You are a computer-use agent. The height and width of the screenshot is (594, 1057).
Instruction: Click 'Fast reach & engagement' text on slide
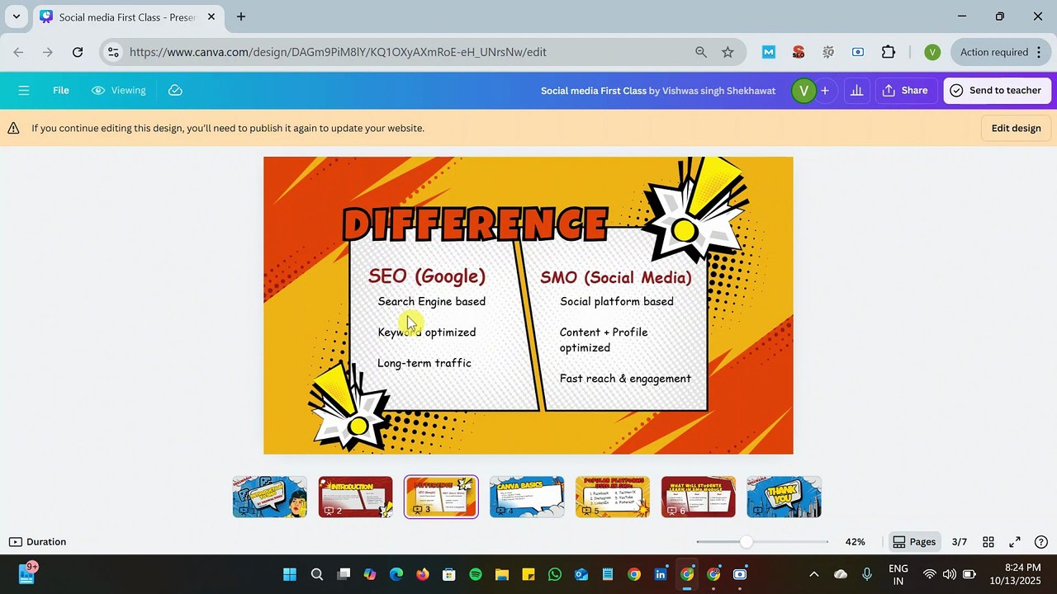pyautogui.click(x=625, y=379)
